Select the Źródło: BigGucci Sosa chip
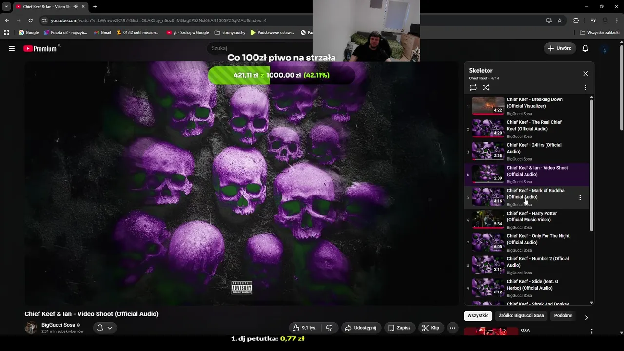This screenshot has width=624, height=351. point(521,316)
